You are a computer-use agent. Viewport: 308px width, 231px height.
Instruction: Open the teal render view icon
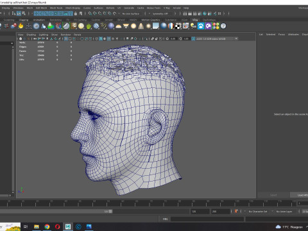205,13
